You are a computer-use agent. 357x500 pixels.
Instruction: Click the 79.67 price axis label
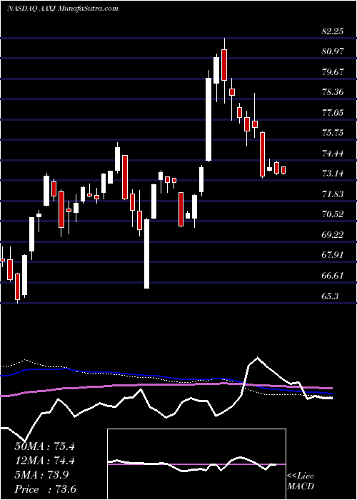[x=333, y=71]
